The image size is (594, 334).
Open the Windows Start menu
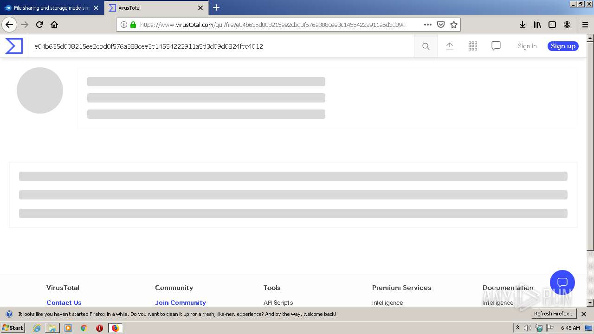click(13, 328)
